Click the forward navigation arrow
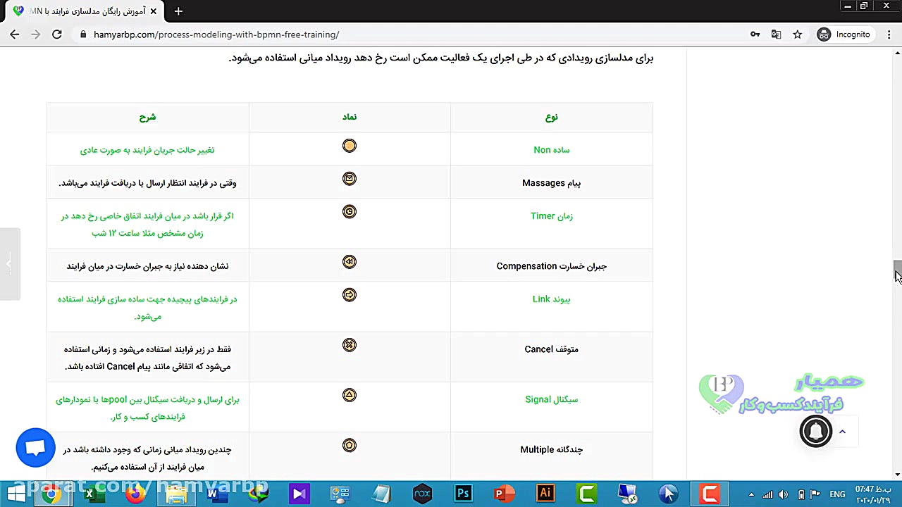This screenshot has height=507, width=902. point(36,35)
